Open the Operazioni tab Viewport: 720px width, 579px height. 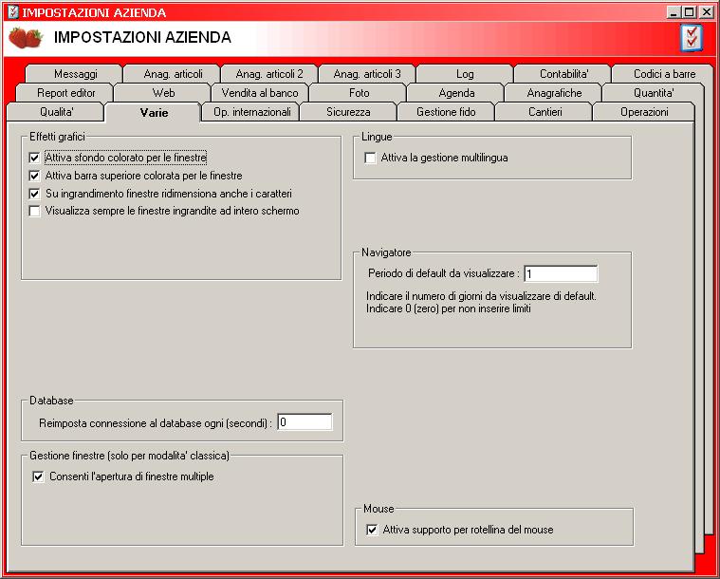tap(644, 112)
